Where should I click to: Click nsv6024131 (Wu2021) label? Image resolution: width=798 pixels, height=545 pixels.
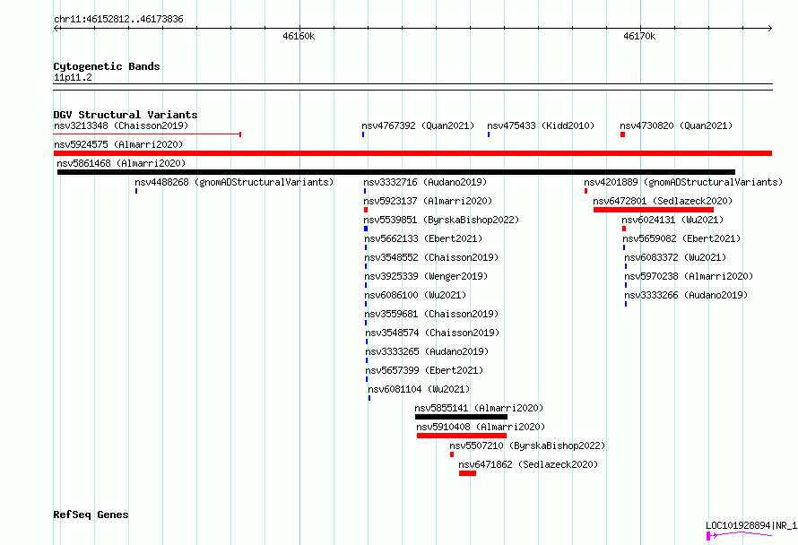[x=672, y=220]
